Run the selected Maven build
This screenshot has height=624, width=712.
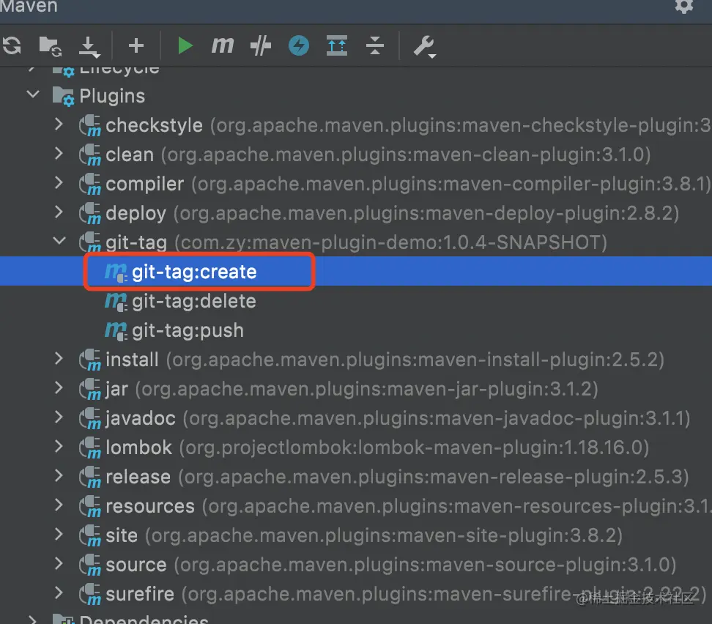(x=185, y=45)
